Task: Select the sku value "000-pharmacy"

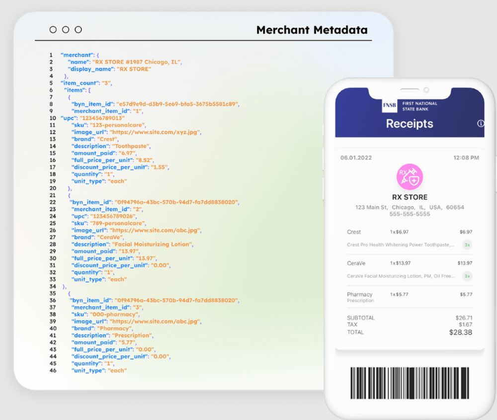Action: (114, 315)
